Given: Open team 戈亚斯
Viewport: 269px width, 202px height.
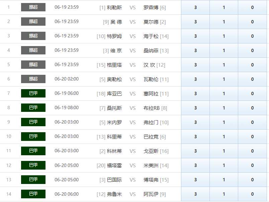Looking at the screenshot, I should tap(151, 151).
